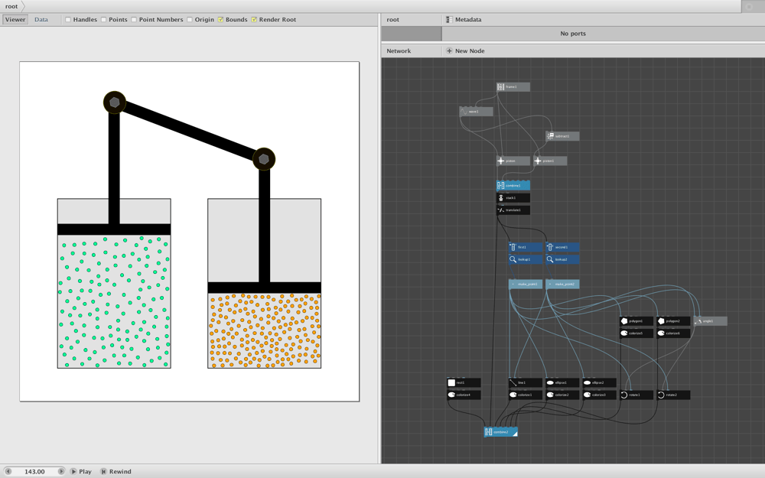
Task: Click the colorize4 node
Action: 464,395
